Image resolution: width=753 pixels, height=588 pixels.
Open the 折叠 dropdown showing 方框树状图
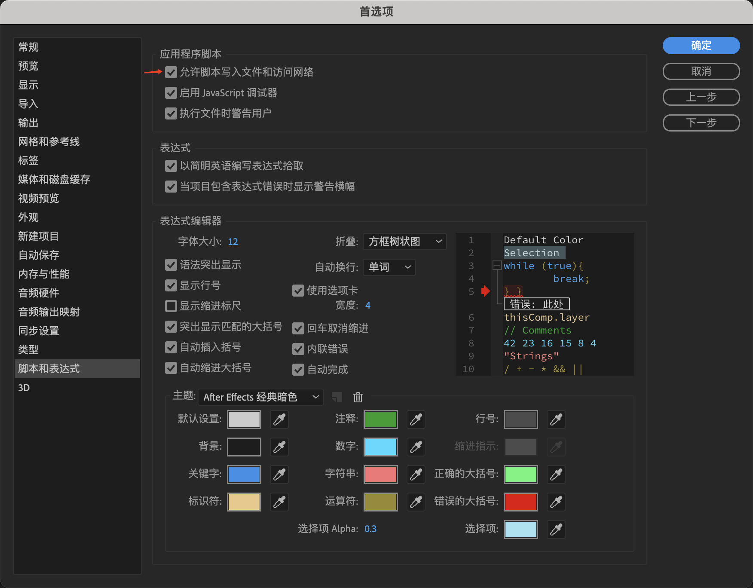404,242
